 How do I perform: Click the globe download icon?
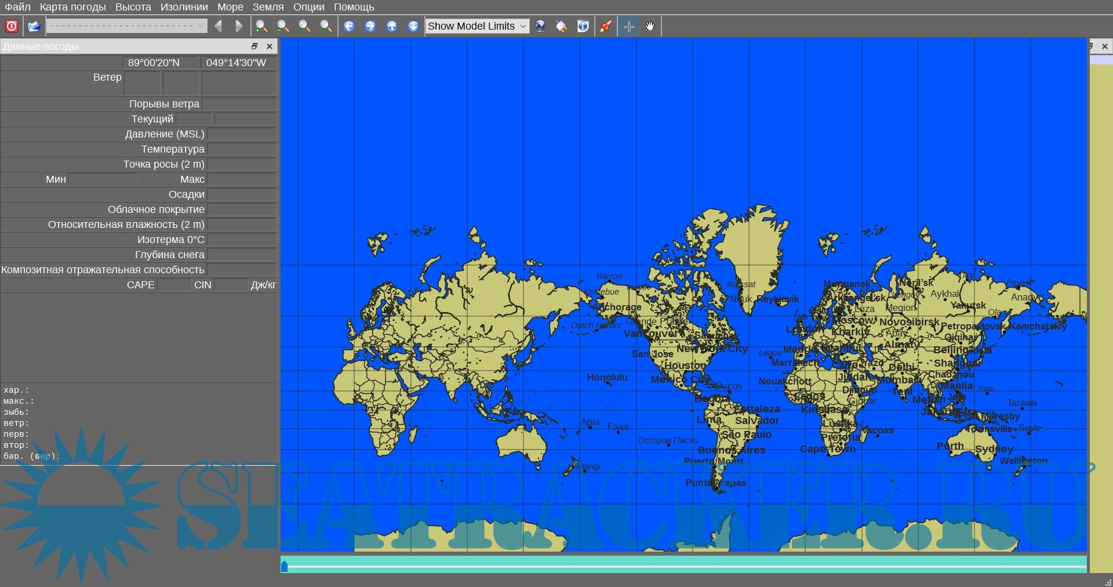click(x=540, y=26)
